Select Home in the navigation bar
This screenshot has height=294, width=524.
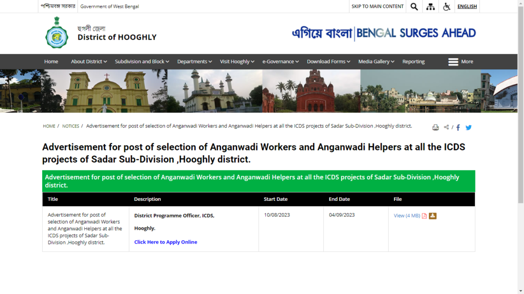click(51, 62)
